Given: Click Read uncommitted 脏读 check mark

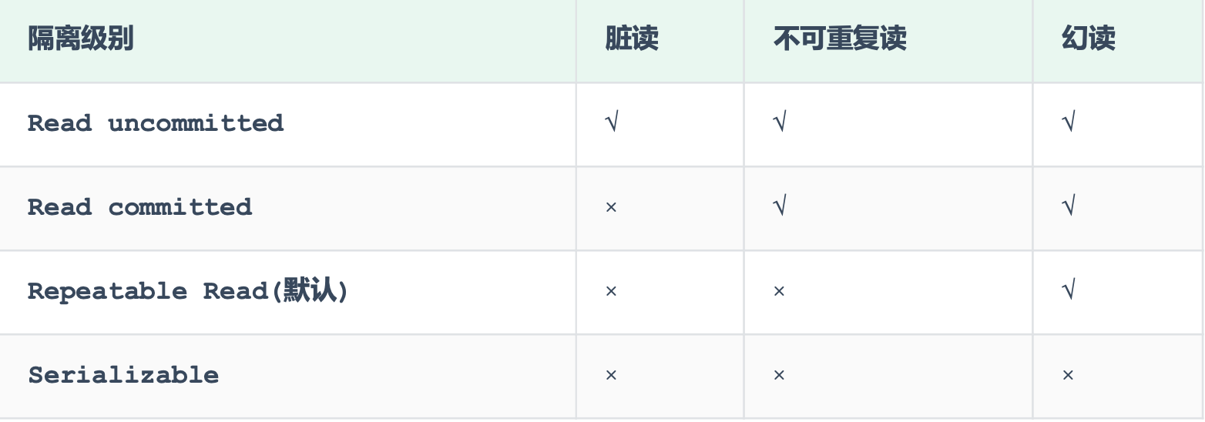Looking at the screenshot, I should click(x=611, y=123).
